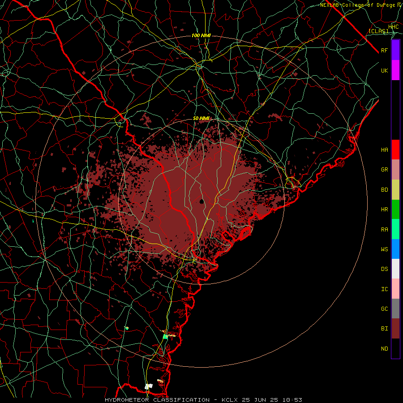Click the 'IC' legend label
This screenshot has width=403, height=403.
coord(384,289)
